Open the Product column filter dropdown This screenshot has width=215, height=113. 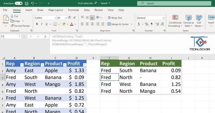(65, 65)
